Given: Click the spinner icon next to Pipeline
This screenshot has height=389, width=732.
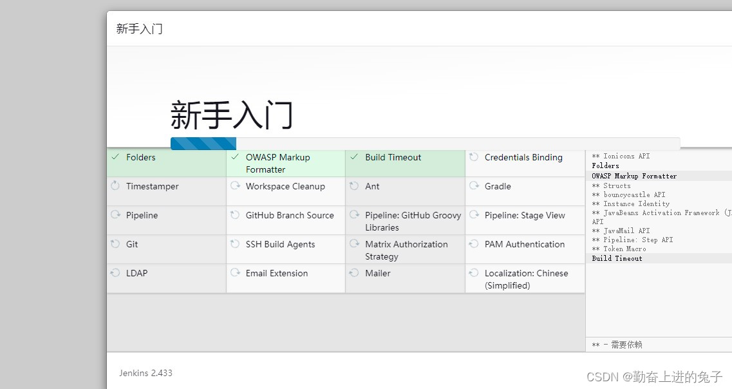Looking at the screenshot, I should point(115,215).
